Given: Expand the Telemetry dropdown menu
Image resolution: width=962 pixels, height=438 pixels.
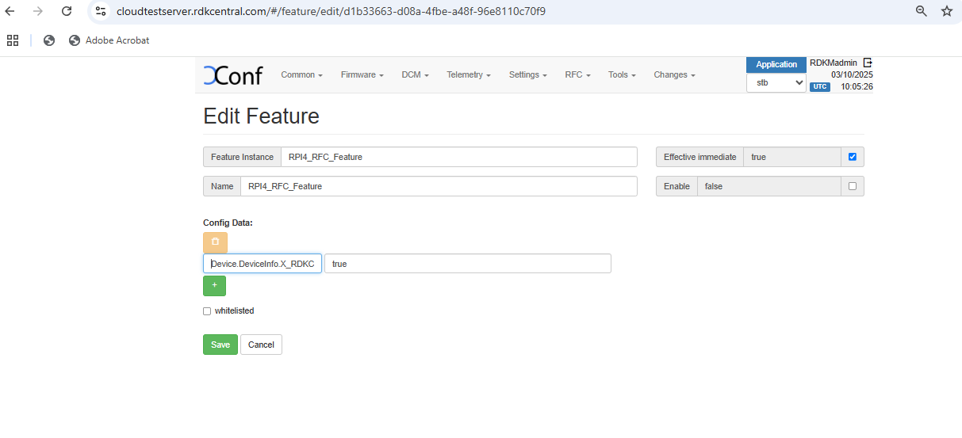Looking at the screenshot, I should (x=468, y=75).
